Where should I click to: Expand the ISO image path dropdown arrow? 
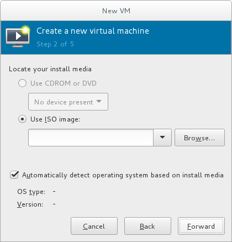click(x=162, y=138)
